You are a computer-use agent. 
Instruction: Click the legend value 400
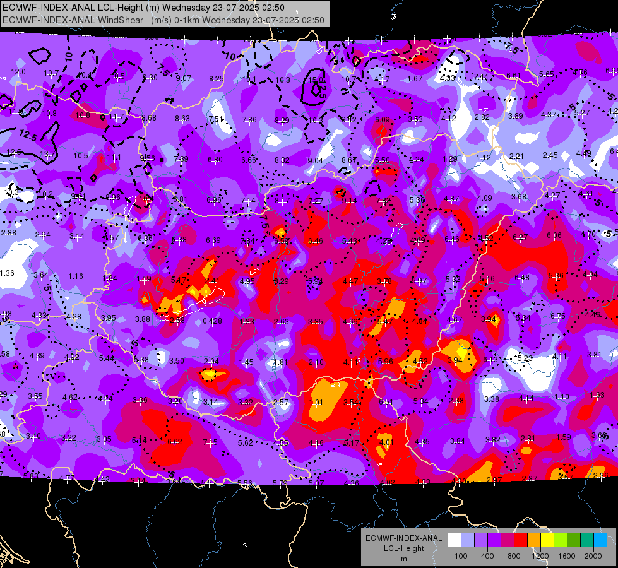coord(487,556)
